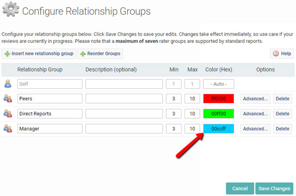The image size is (296, 196).
Task: Click Save Changes button
Action: click(274, 188)
